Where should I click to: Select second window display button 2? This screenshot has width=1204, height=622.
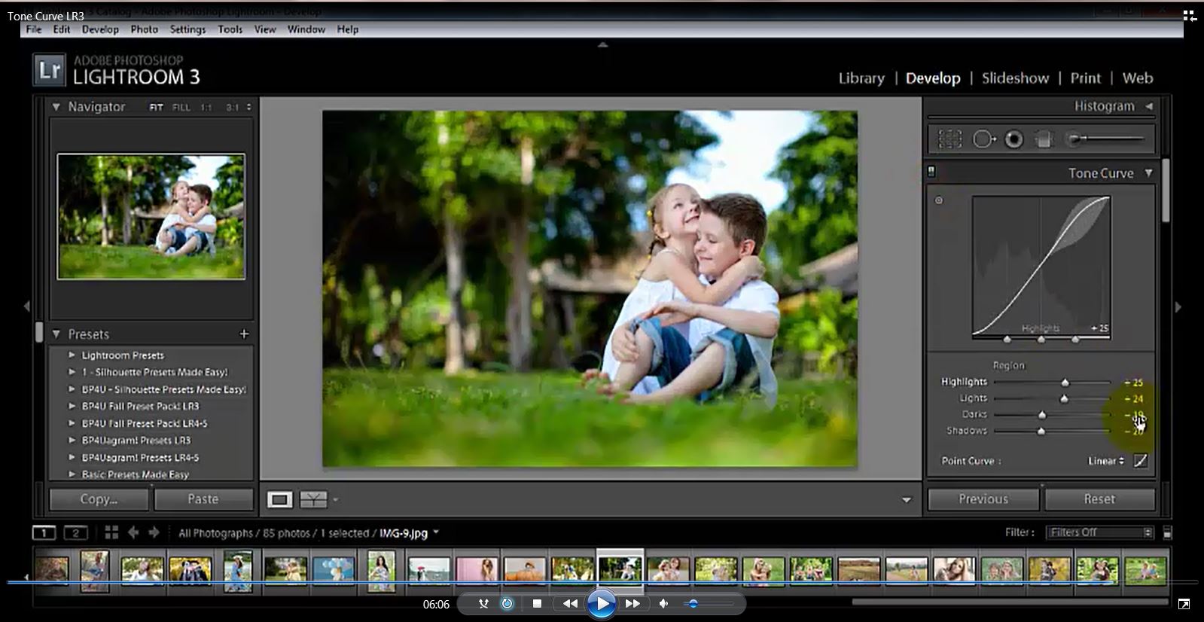(76, 533)
